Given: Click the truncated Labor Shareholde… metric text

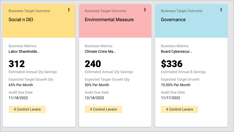Looking at the screenshot, I should click(x=24, y=52).
